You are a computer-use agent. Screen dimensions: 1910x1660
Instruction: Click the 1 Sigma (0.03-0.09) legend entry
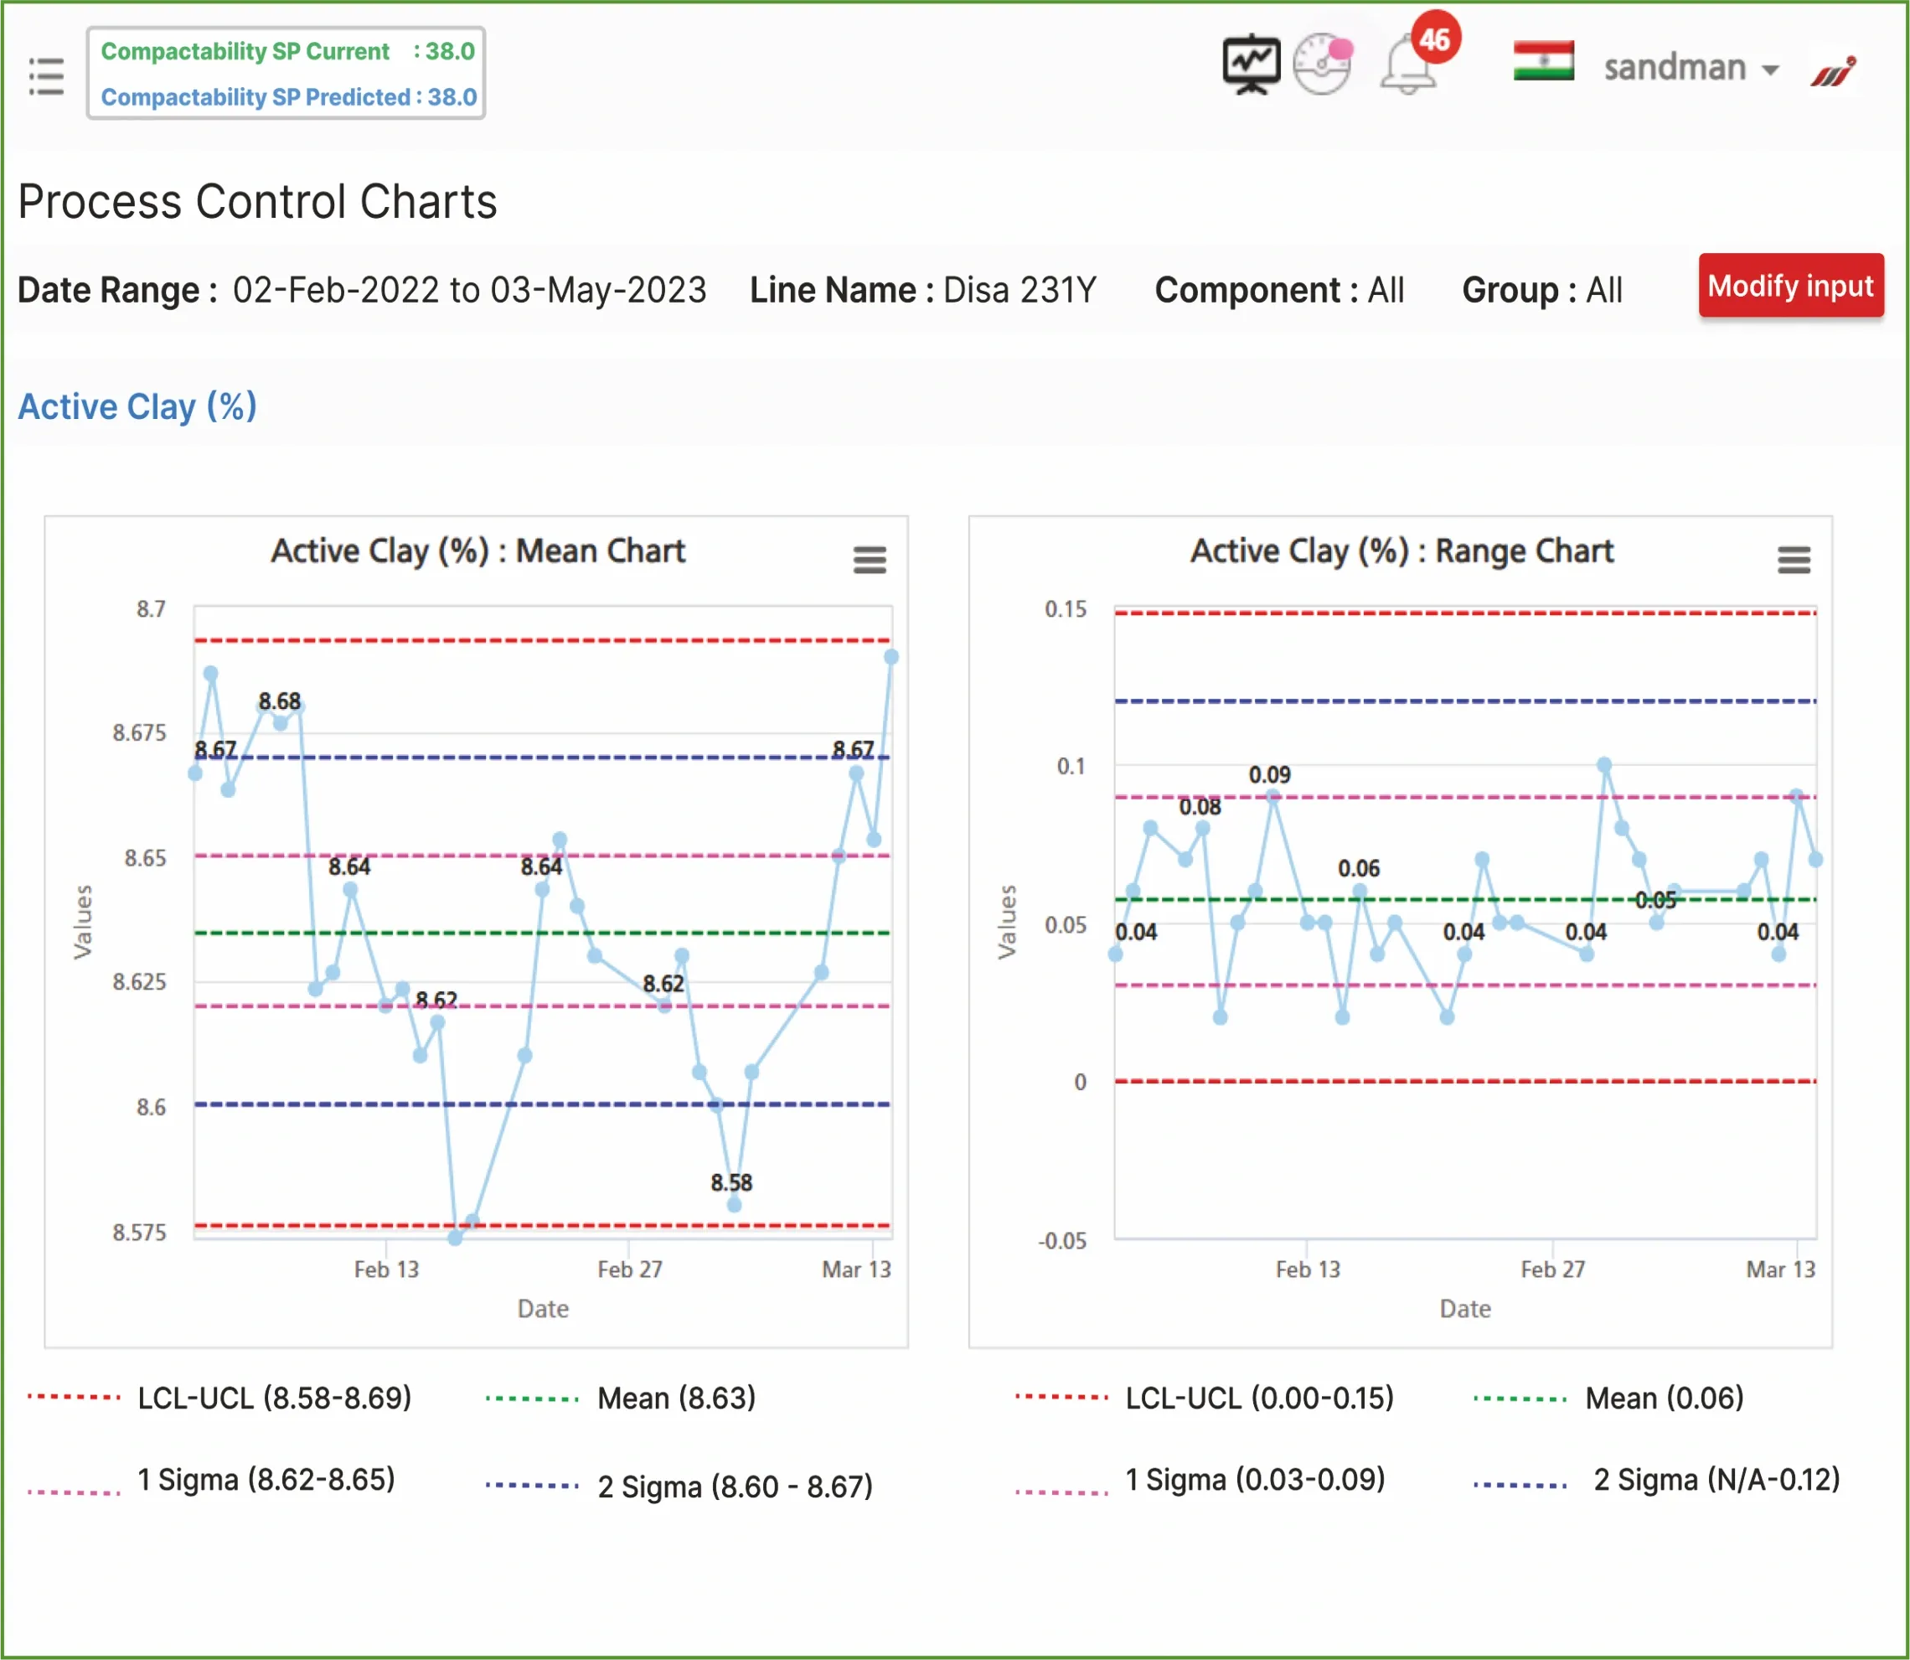(x=1255, y=1479)
